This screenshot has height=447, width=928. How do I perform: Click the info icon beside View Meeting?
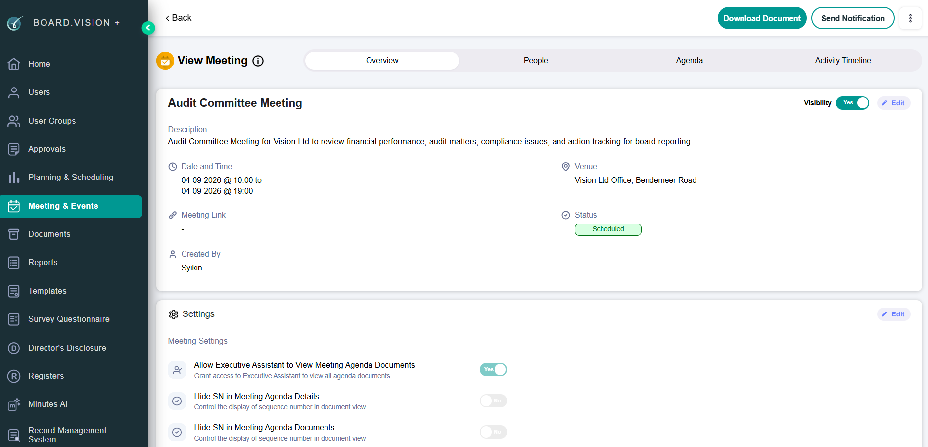pos(258,61)
